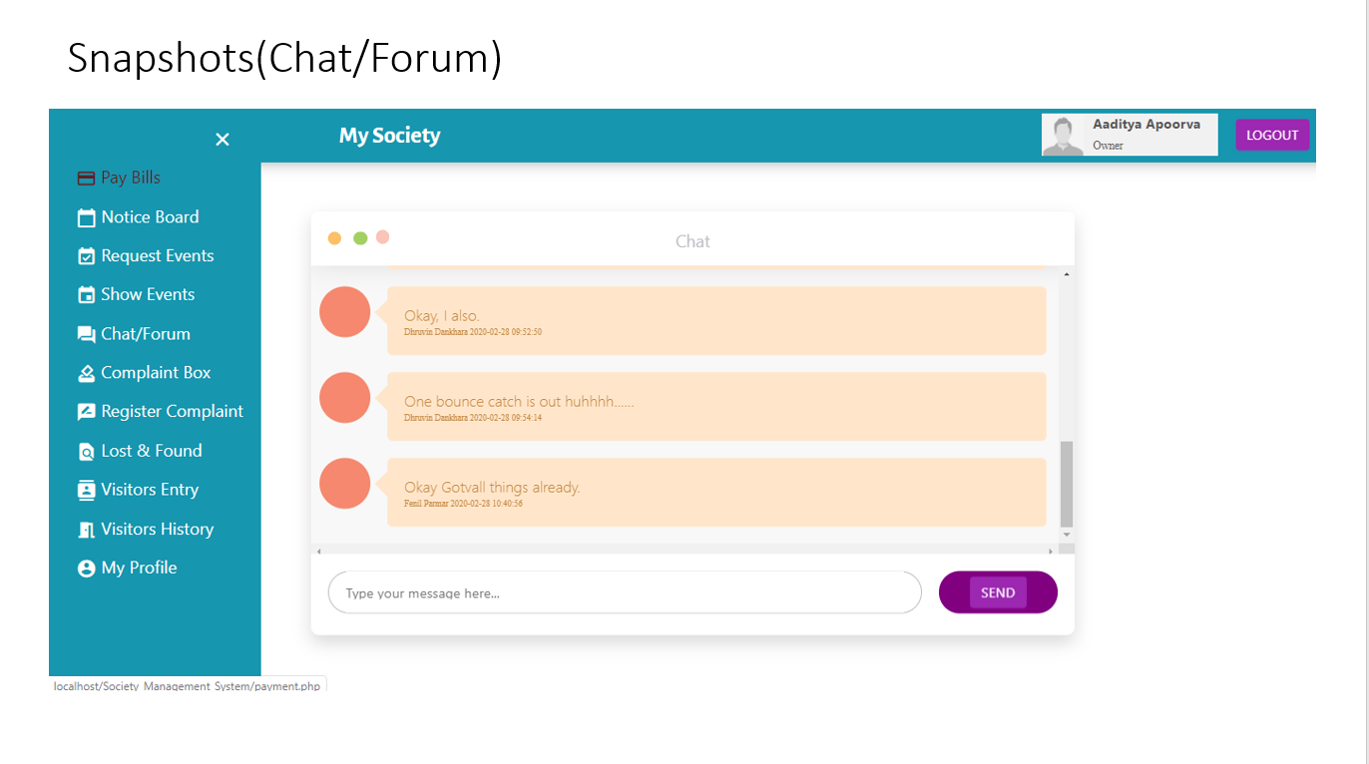Click the Aaditya Apoorva user name

click(x=1146, y=125)
